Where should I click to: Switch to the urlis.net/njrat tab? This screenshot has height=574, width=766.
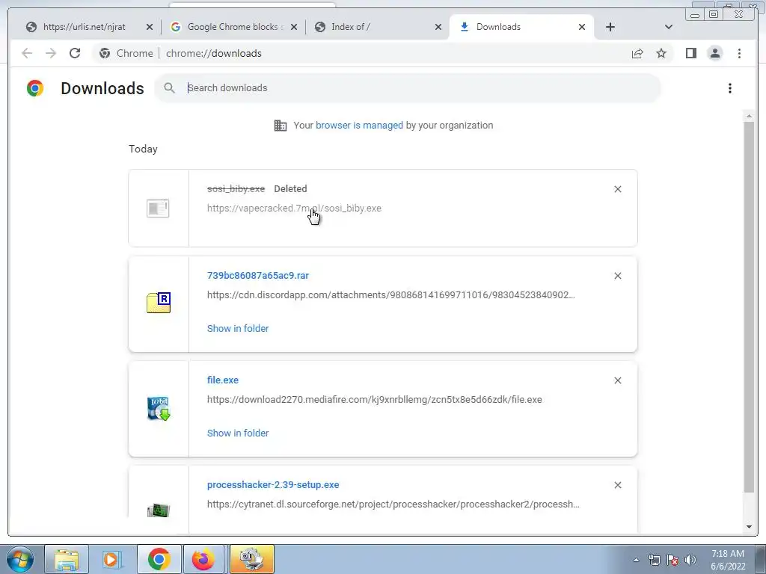(85, 27)
